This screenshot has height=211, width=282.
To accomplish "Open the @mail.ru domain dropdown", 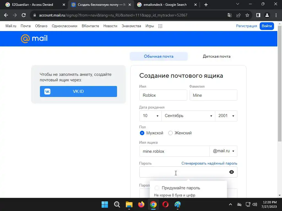I will click(223, 151).
